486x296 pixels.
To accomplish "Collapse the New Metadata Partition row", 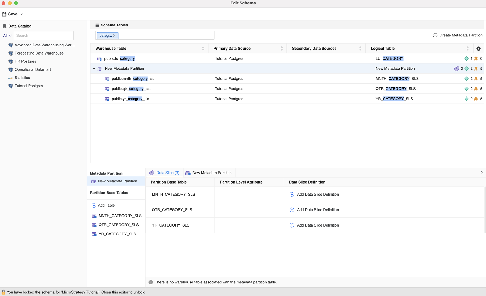I will click(94, 69).
